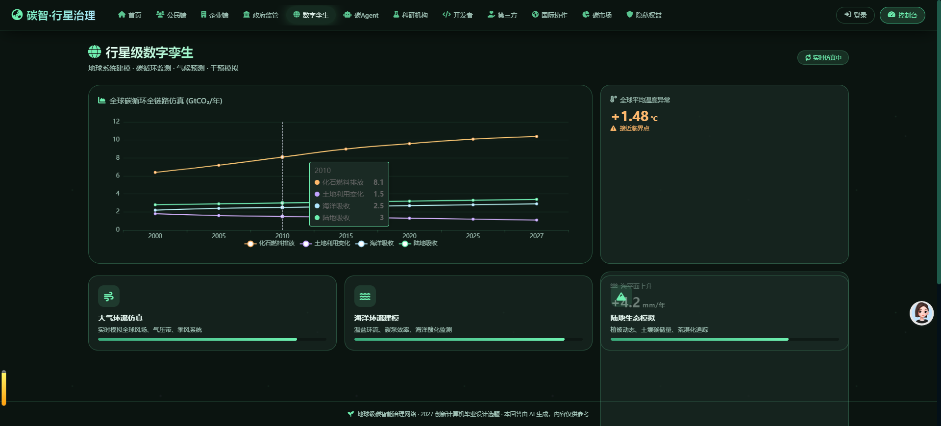Open the 国际协作 nav item
This screenshot has width=941, height=426.
[x=549, y=15]
